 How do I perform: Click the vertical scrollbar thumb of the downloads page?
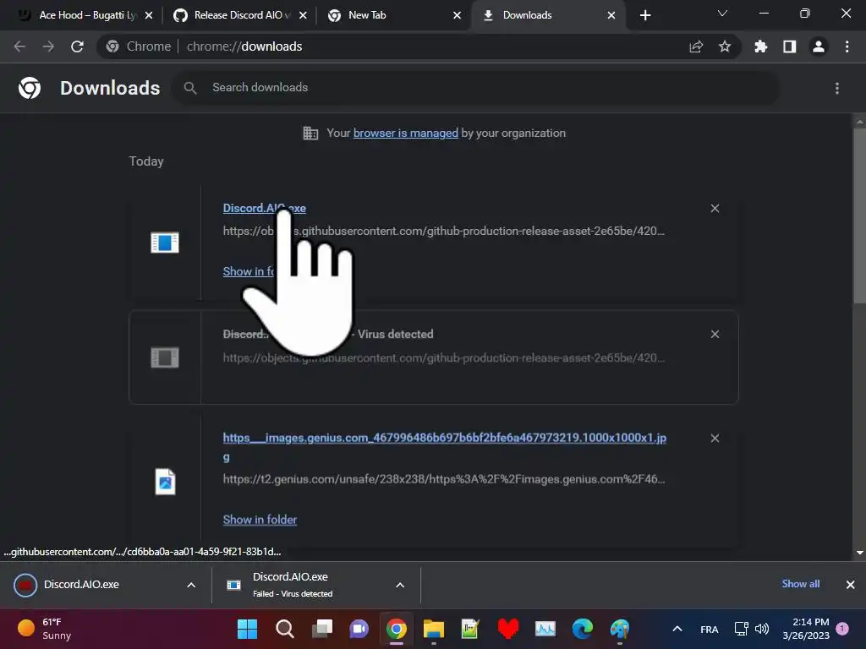tap(859, 215)
